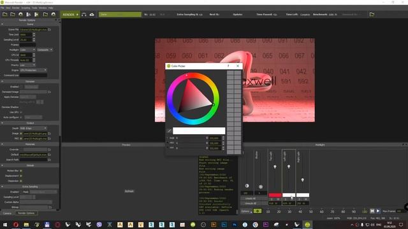Click browse icon next to Default material
This screenshot has height=229, width=408.
50,155
